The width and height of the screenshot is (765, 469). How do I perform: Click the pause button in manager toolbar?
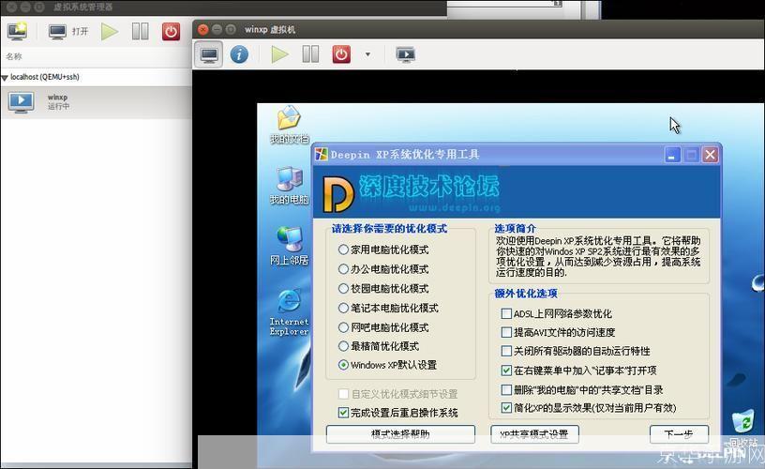point(141,32)
